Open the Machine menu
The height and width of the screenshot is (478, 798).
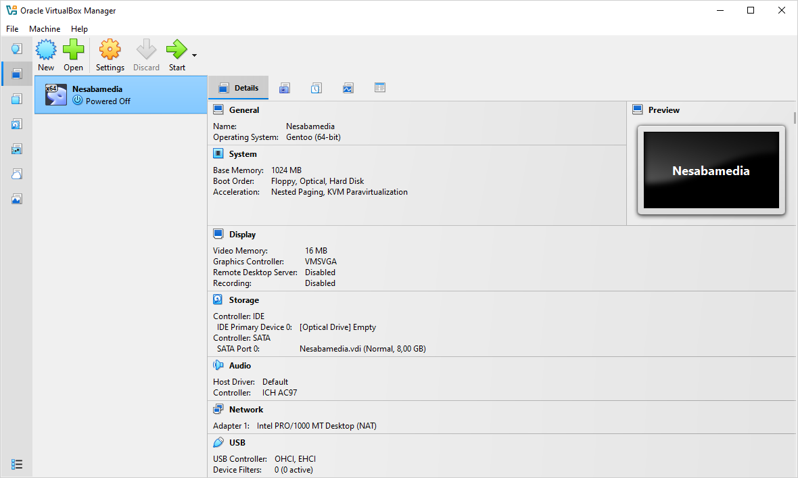click(45, 29)
